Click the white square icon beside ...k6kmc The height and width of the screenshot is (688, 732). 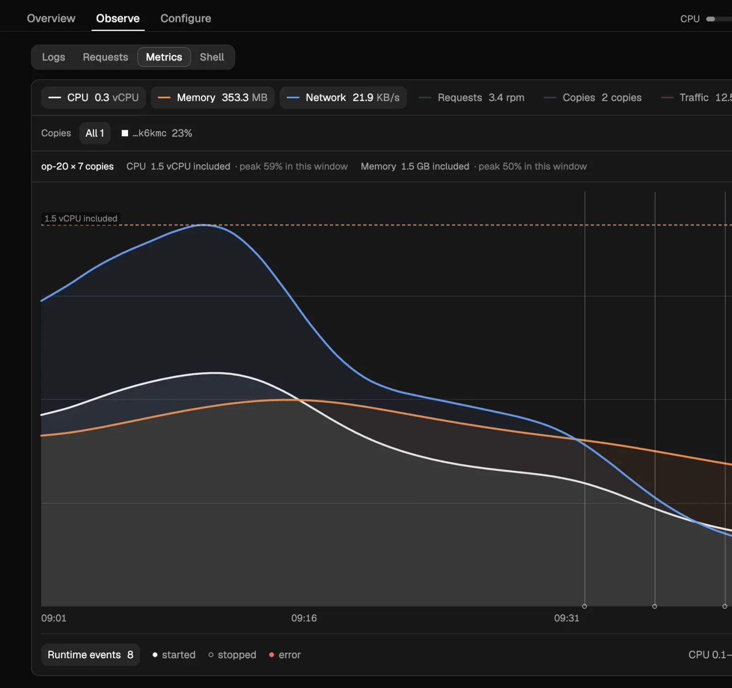pyautogui.click(x=124, y=133)
